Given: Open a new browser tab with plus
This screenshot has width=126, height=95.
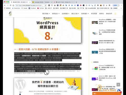Looking at the screenshot, I should [76, 2].
